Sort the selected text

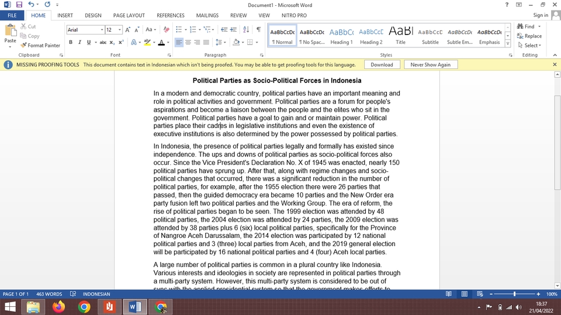[x=246, y=30]
